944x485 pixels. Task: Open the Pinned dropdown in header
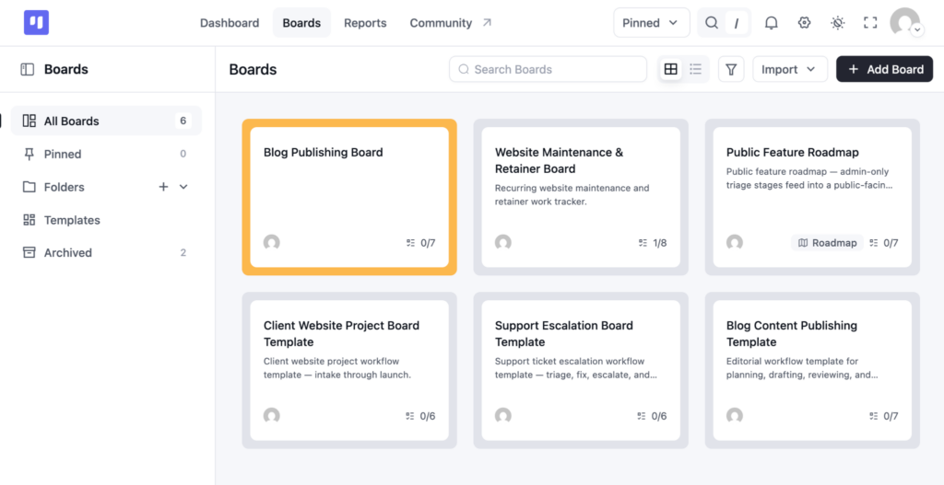(x=652, y=23)
